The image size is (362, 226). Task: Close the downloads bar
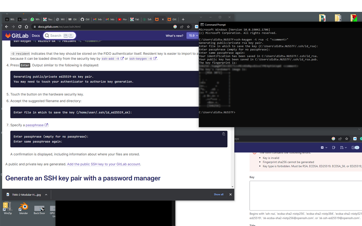tap(230, 194)
